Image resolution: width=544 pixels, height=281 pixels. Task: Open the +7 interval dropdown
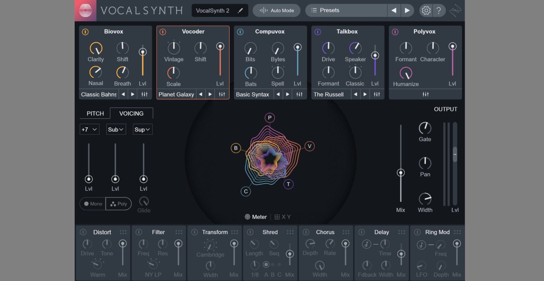pyautogui.click(x=89, y=129)
